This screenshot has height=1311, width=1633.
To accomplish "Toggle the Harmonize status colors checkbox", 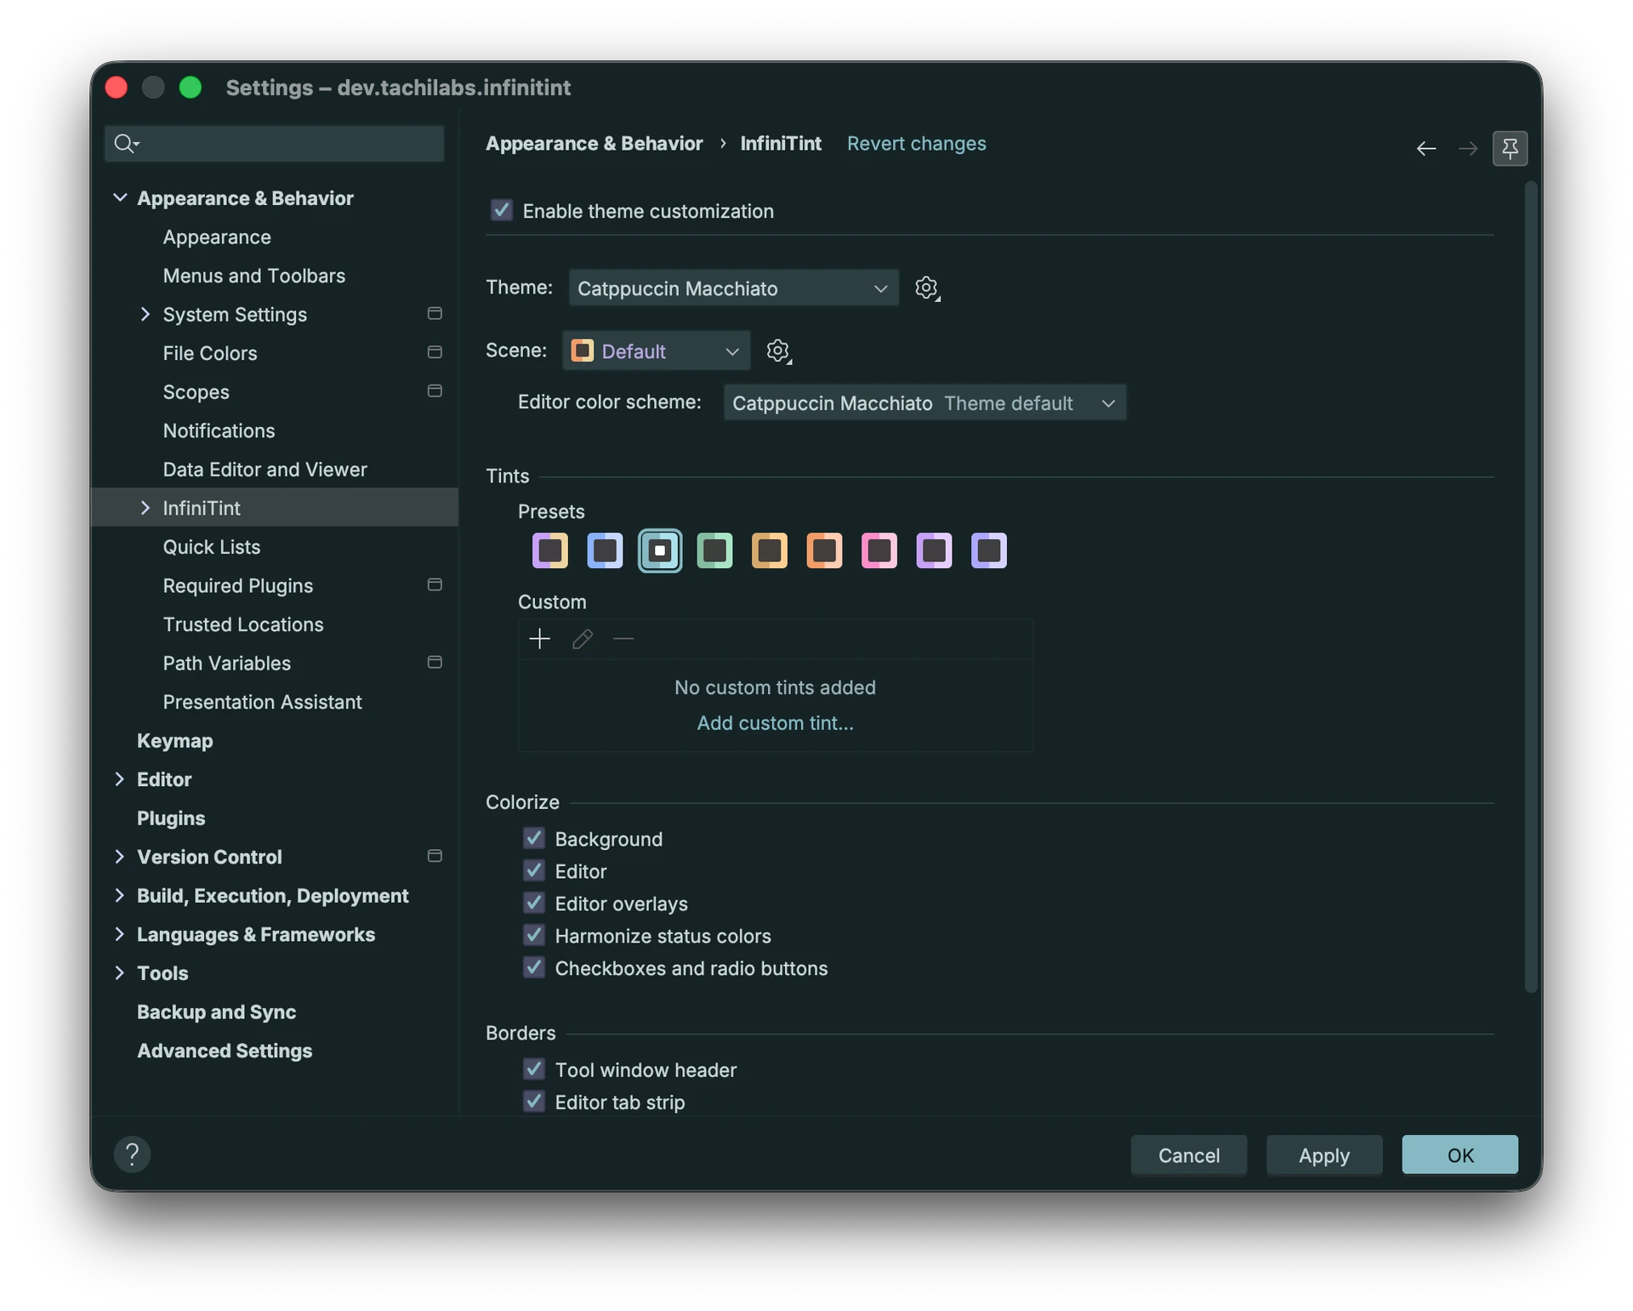I will 533,936.
